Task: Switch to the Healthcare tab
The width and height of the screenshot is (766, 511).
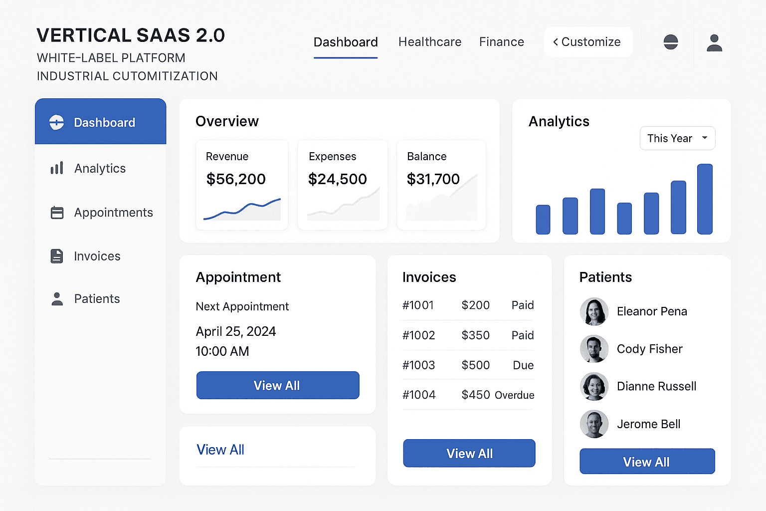Action: pos(429,42)
